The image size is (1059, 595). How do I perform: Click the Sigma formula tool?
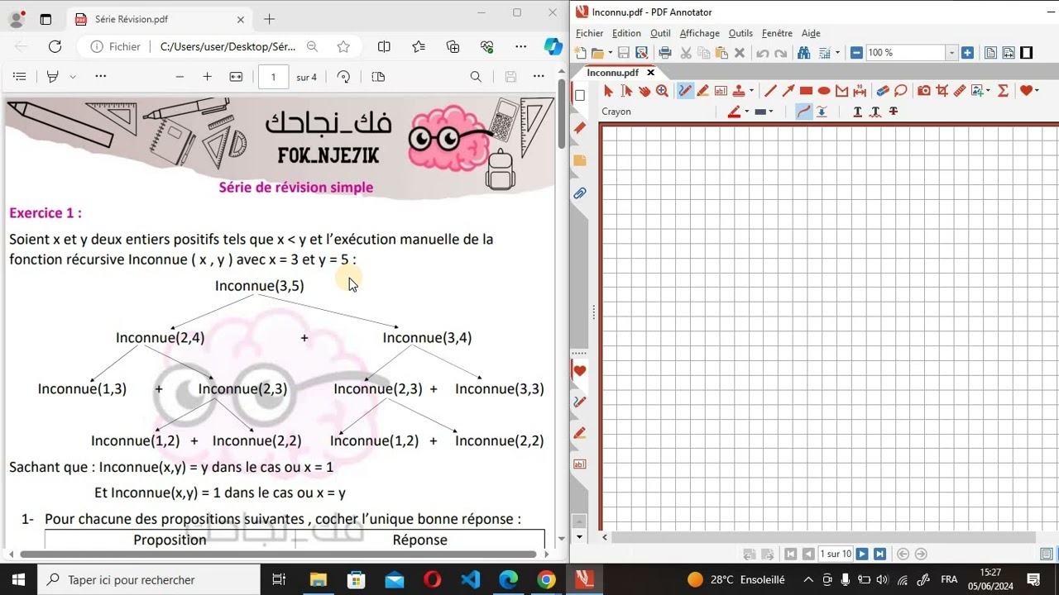coord(1003,91)
